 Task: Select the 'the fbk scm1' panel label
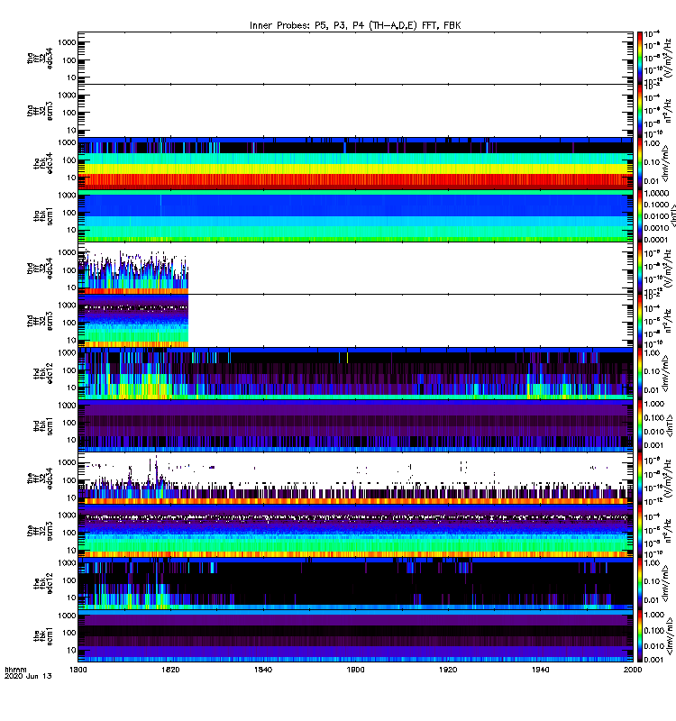[43, 635]
